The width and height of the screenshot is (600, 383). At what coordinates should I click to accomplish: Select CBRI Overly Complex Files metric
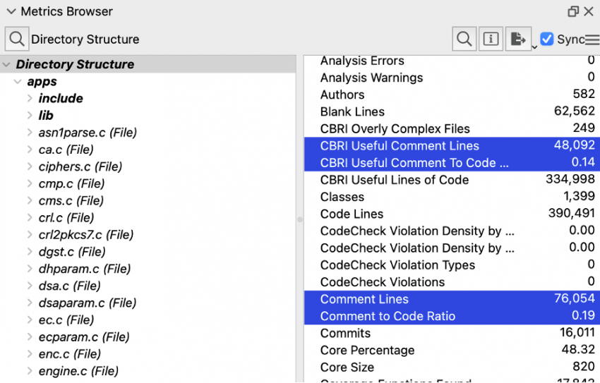452,128
